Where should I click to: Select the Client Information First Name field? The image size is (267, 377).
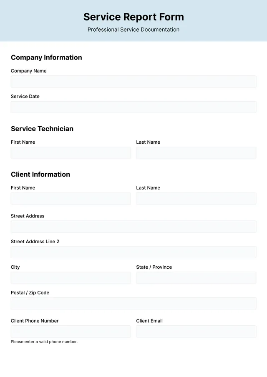pos(71,198)
